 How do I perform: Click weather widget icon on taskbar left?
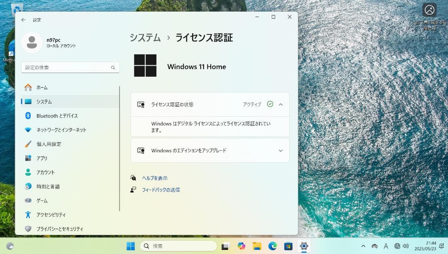point(10,246)
